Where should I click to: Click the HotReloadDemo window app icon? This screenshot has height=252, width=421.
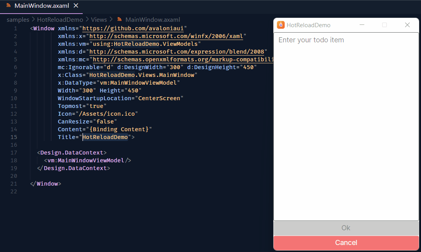point(280,25)
